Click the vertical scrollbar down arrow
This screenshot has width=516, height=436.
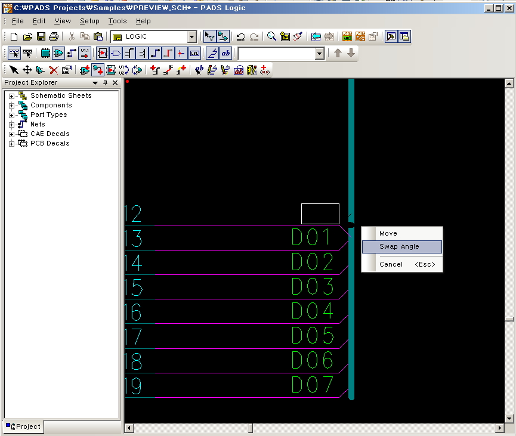coord(509,419)
